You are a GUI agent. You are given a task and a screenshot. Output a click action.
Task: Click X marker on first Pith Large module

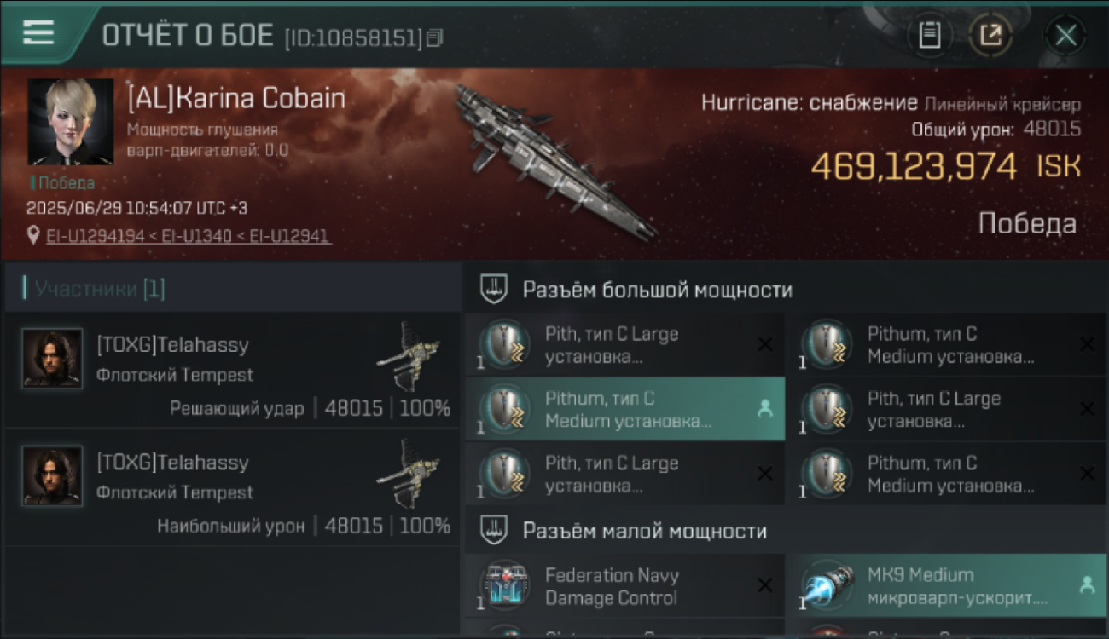pos(765,344)
